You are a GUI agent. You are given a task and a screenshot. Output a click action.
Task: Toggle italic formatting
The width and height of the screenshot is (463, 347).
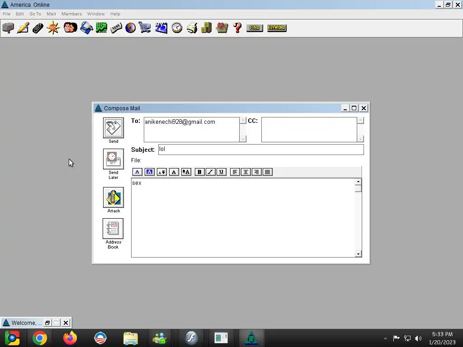pos(210,172)
